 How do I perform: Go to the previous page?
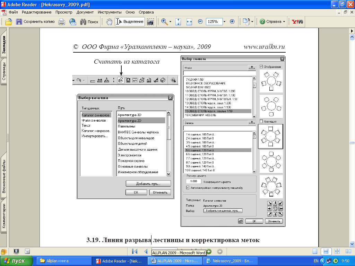click(x=146, y=251)
